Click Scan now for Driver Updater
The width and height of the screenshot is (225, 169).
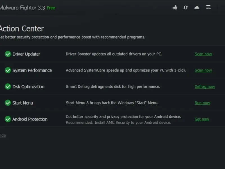[203, 54]
